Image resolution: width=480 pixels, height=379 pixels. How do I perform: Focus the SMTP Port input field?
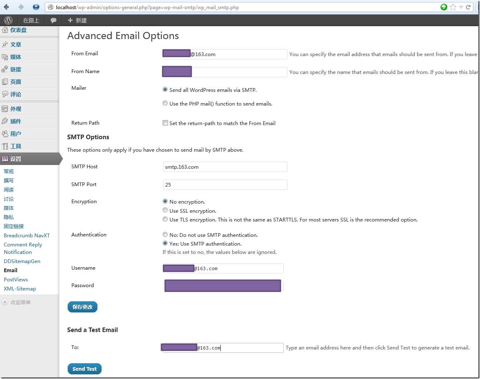pos(225,185)
